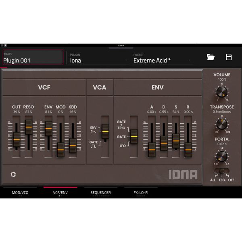Screen dimensions: 242x242
Task: Click the VCA ENV waveform icon
Action: [x=93, y=131]
